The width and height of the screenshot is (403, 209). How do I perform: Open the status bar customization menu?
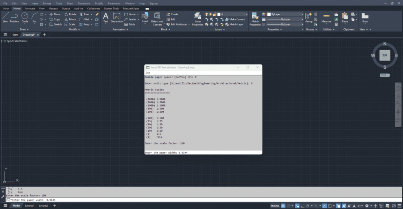click(x=399, y=206)
